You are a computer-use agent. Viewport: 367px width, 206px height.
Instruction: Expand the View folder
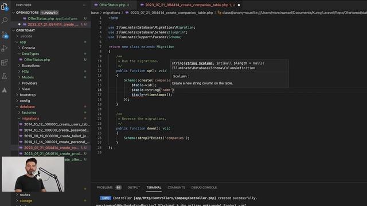pyautogui.click(x=19, y=89)
